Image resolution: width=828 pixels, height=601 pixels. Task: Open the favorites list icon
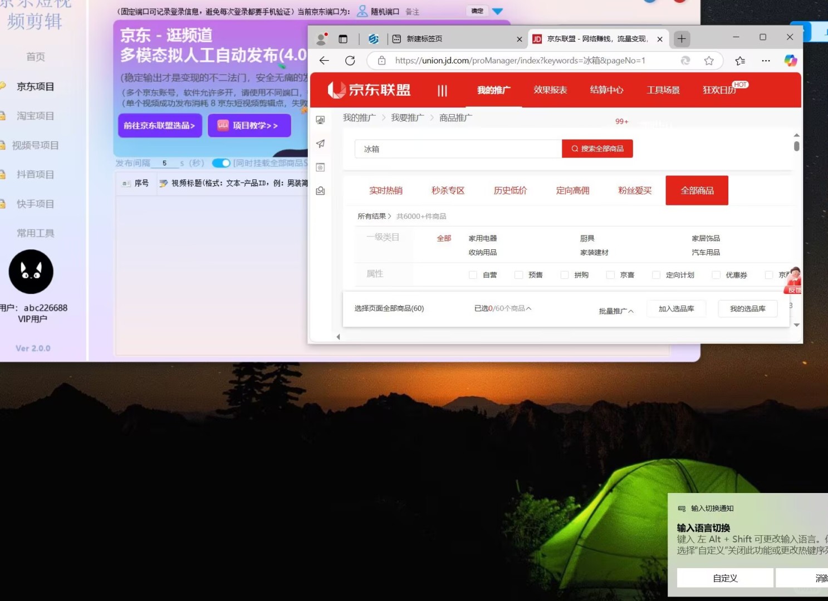tap(740, 61)
